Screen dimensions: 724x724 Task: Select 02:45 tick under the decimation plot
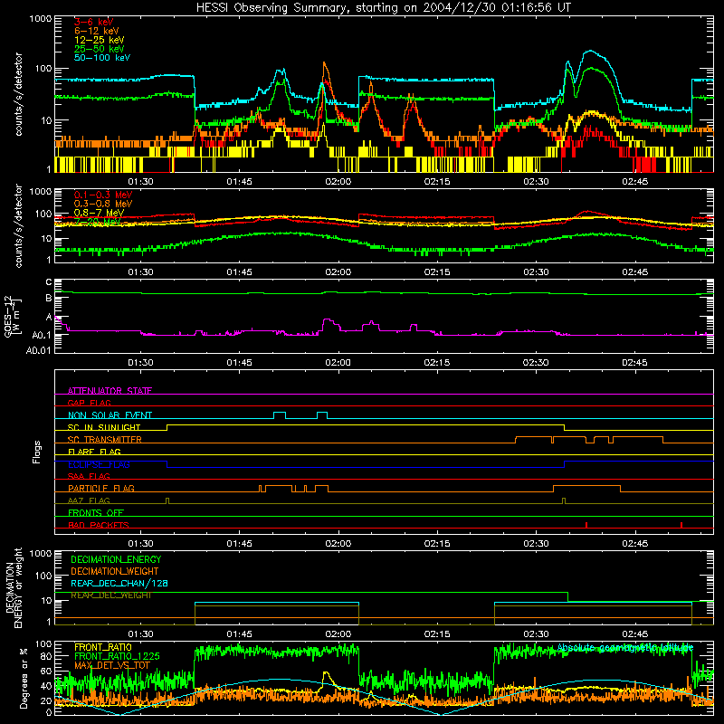(634, 634)
